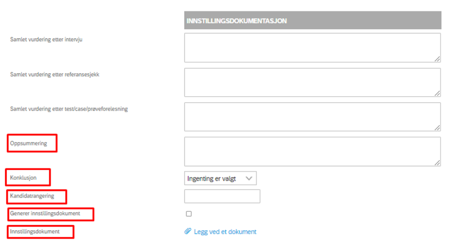459x244 pixels.
Task: Select the INNSTILLINGSDOKUMENTASJON section header
Action: (x=313, y=20)
